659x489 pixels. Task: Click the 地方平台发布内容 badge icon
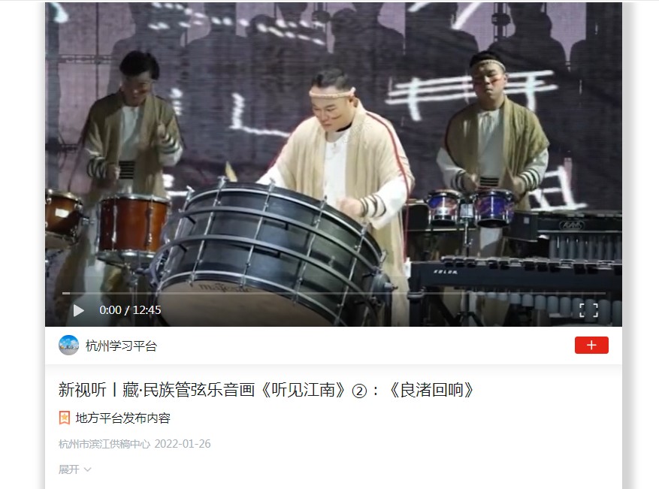tap(65, 418)
